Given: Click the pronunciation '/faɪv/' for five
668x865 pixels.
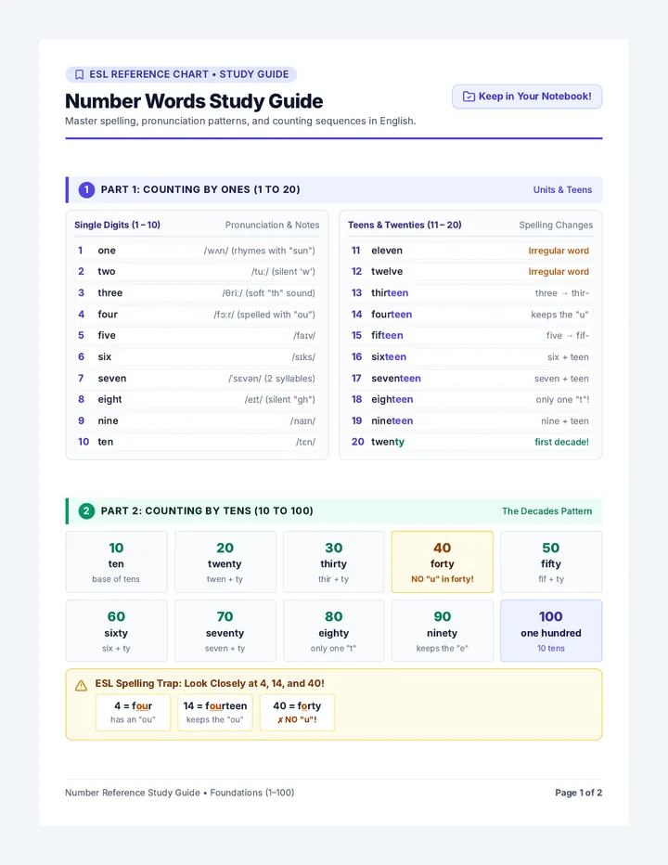Looking at the screenshot, I should coord(304,335).
